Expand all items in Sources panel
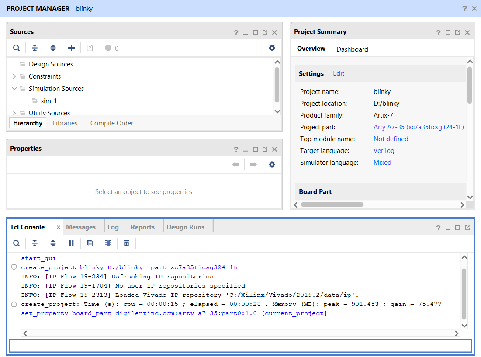The image size is (481, 357). pyautogui.click(x=53, y=48)
